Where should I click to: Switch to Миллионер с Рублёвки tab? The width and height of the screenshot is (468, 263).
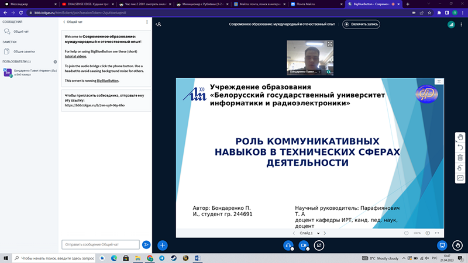[x=202, y=4]
